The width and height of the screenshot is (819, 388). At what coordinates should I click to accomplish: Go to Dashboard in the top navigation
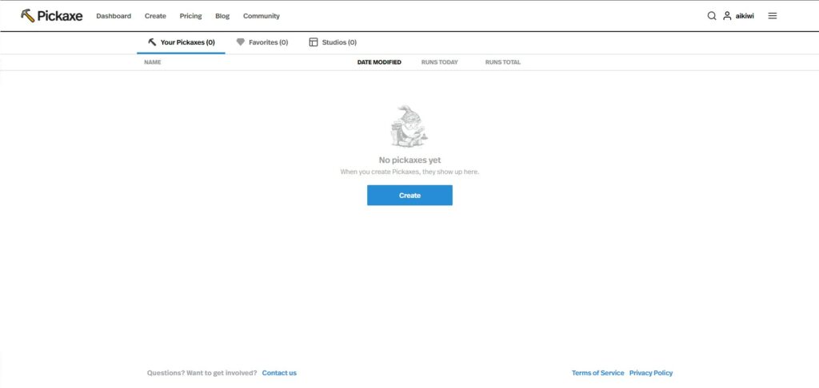(114, 16)
